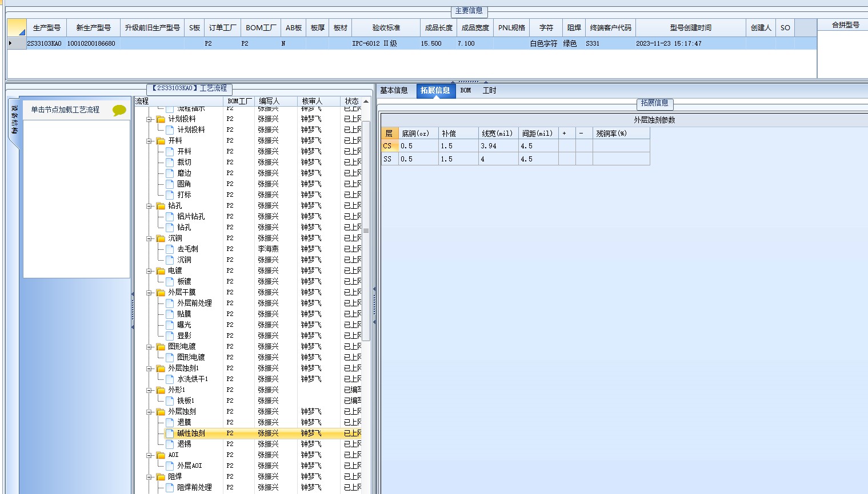This screenshot has width=868, height=494.
Task: Click the 圆角 document icon
Action: click(170, 184)
